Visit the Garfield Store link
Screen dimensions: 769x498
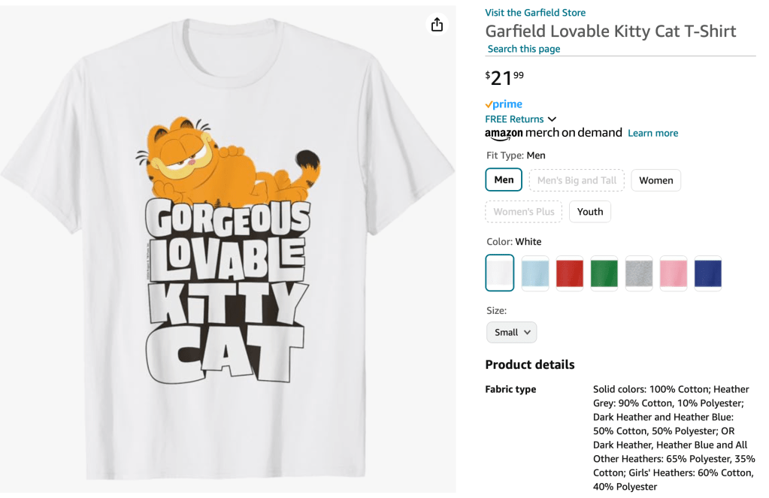coord(535,13)
